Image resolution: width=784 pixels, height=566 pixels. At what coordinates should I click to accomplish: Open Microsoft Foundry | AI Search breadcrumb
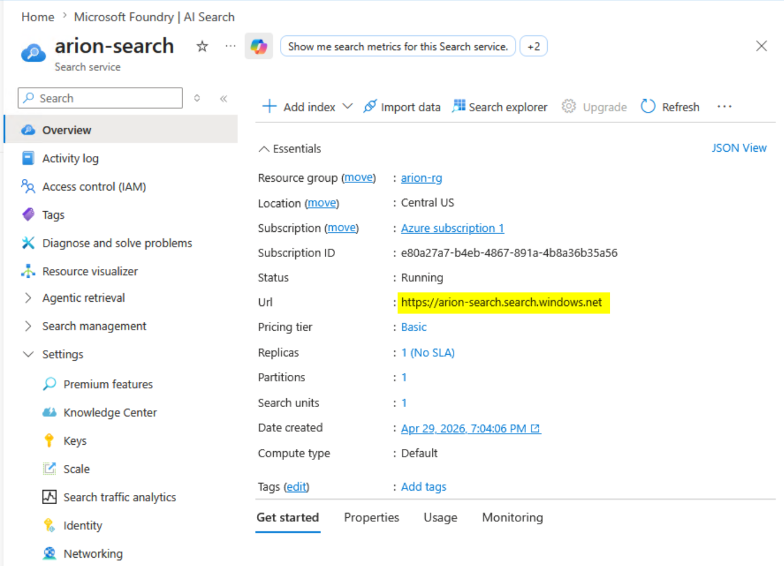pyautogui.click(x=154, y=17)
